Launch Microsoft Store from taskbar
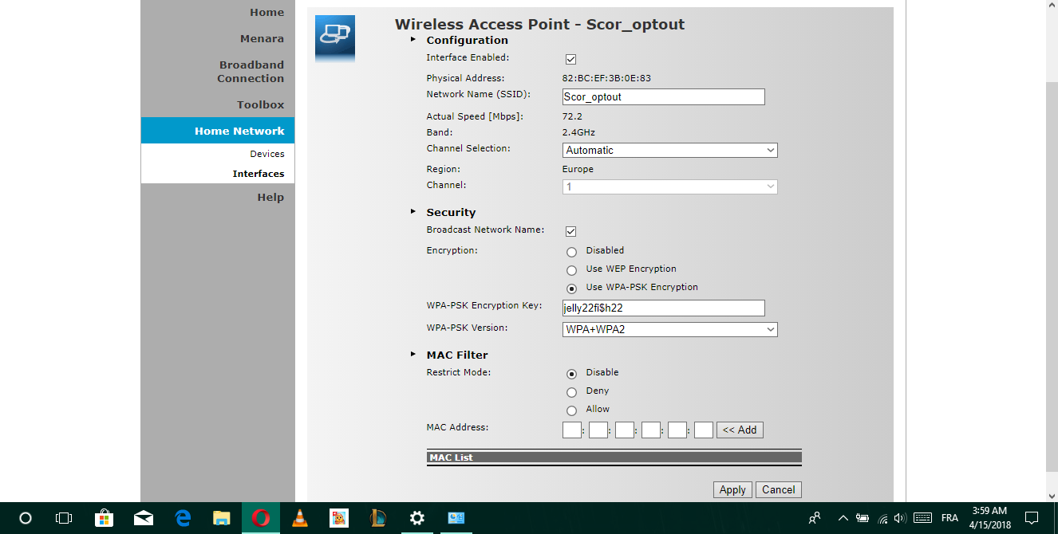The height and width of the screenshot is (534, 1058). click(x=104, y=518)
